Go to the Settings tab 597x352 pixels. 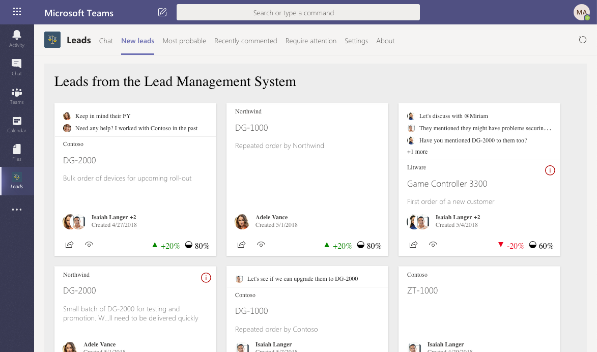[x=356, y=41]
